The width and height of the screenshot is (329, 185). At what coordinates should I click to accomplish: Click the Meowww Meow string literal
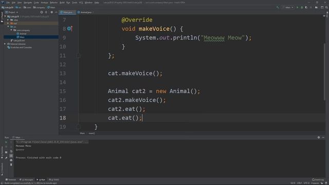tap(223, 38)
